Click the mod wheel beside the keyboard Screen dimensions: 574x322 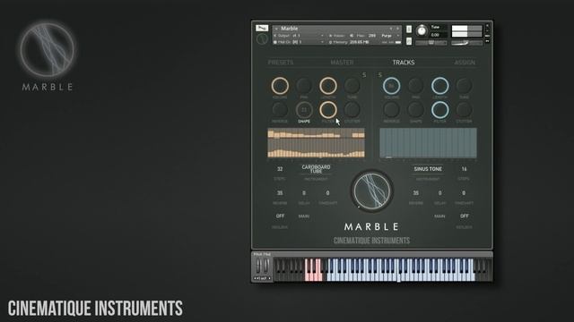tap(266, 267)
